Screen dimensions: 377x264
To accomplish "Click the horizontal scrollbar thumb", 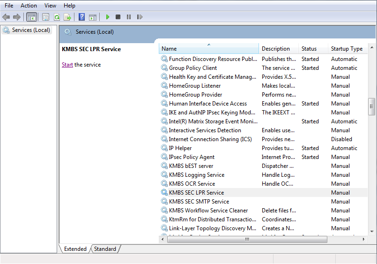I will coord(247,239).
